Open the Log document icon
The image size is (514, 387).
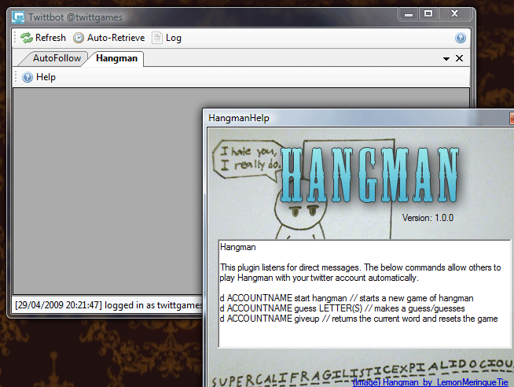click(156, 38)
